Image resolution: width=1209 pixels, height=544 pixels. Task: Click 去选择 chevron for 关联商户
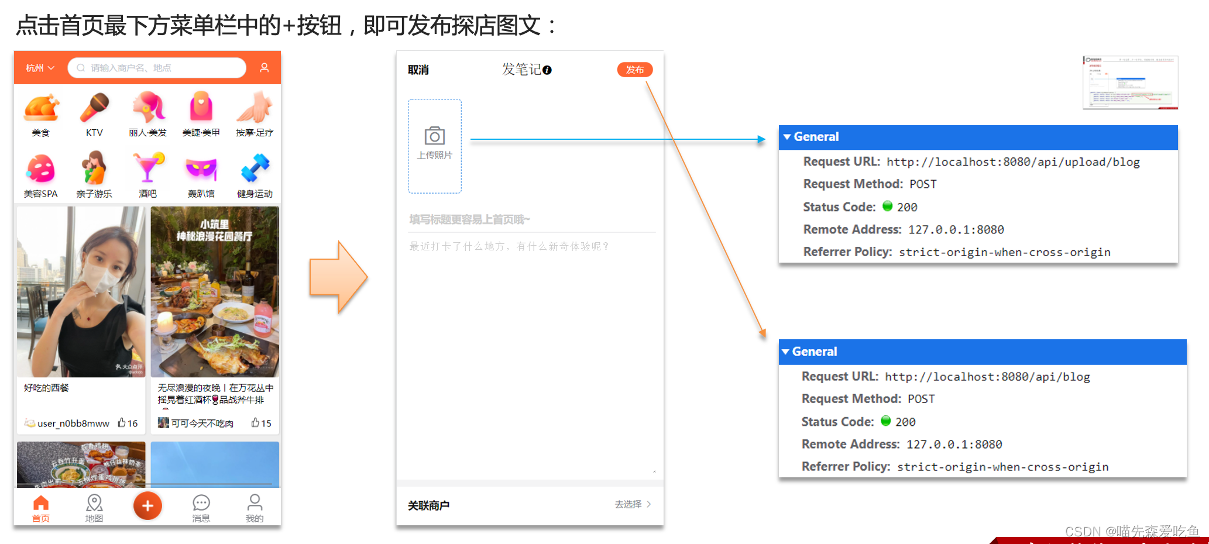pos(633,504)
